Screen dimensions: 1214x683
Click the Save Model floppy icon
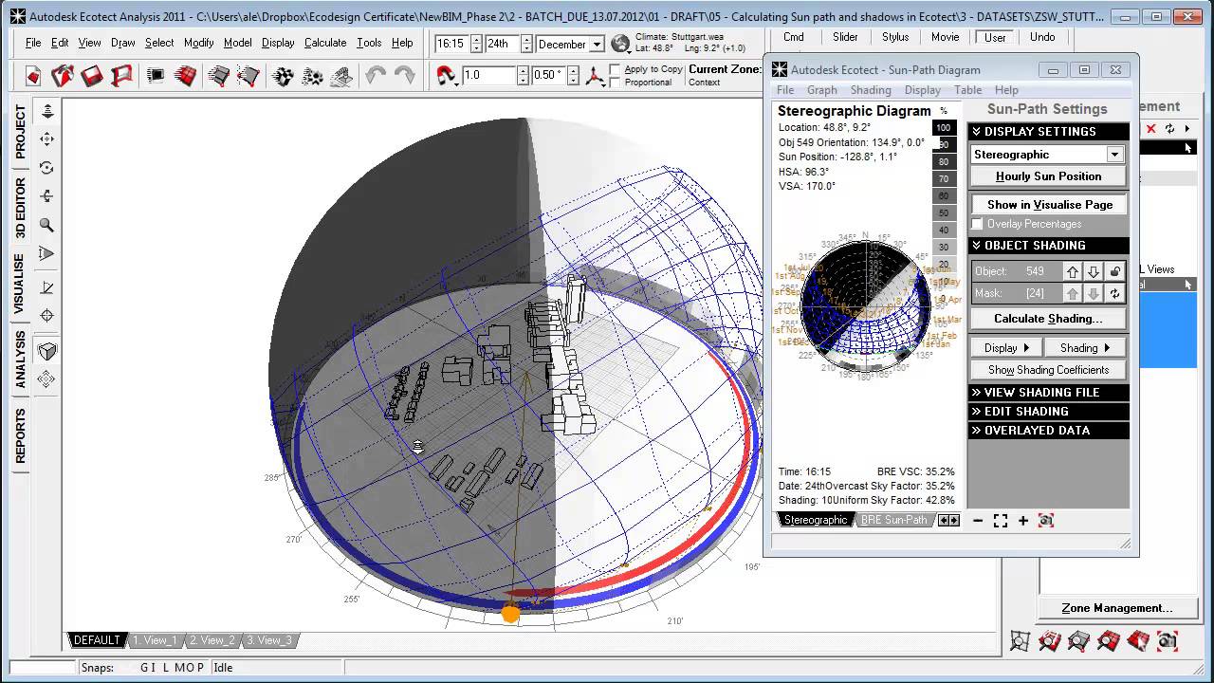tap(92, 76)
